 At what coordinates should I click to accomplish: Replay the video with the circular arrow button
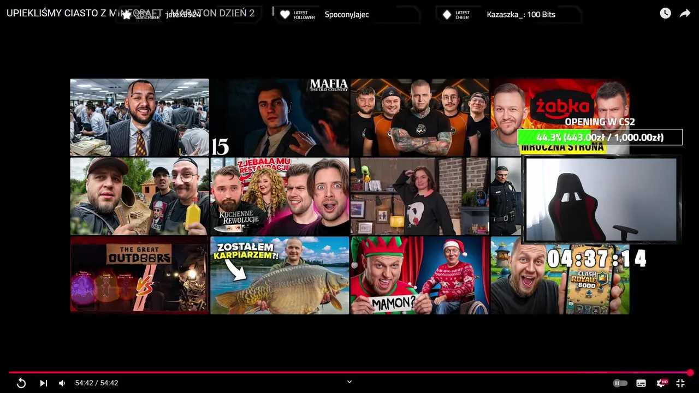(21, 383)
